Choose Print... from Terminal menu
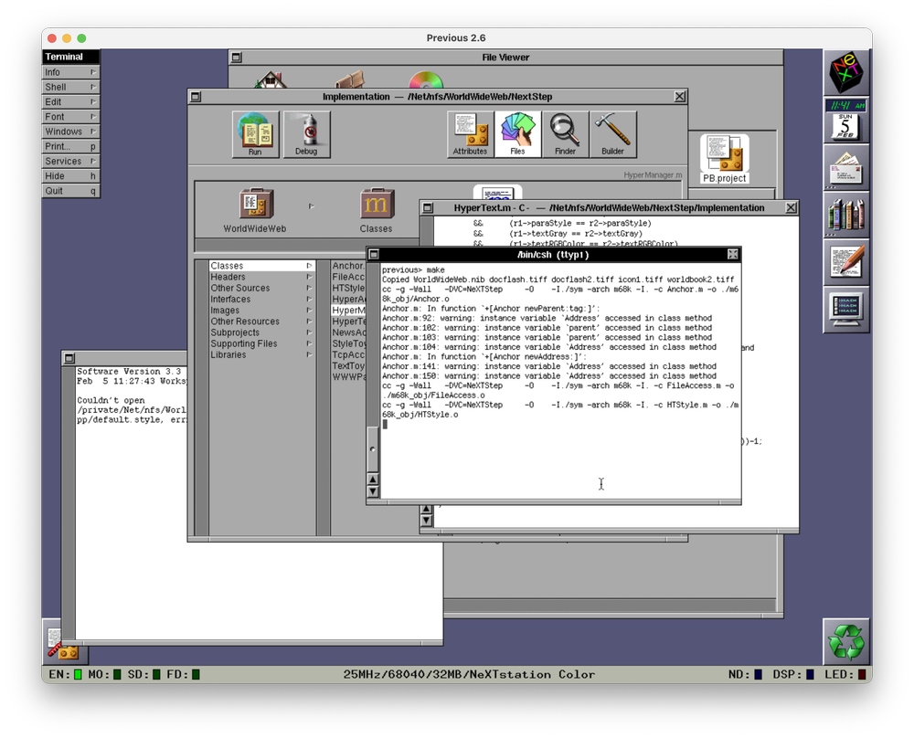The height and width of the screenshot is (738, 914). tap(70, 146)
